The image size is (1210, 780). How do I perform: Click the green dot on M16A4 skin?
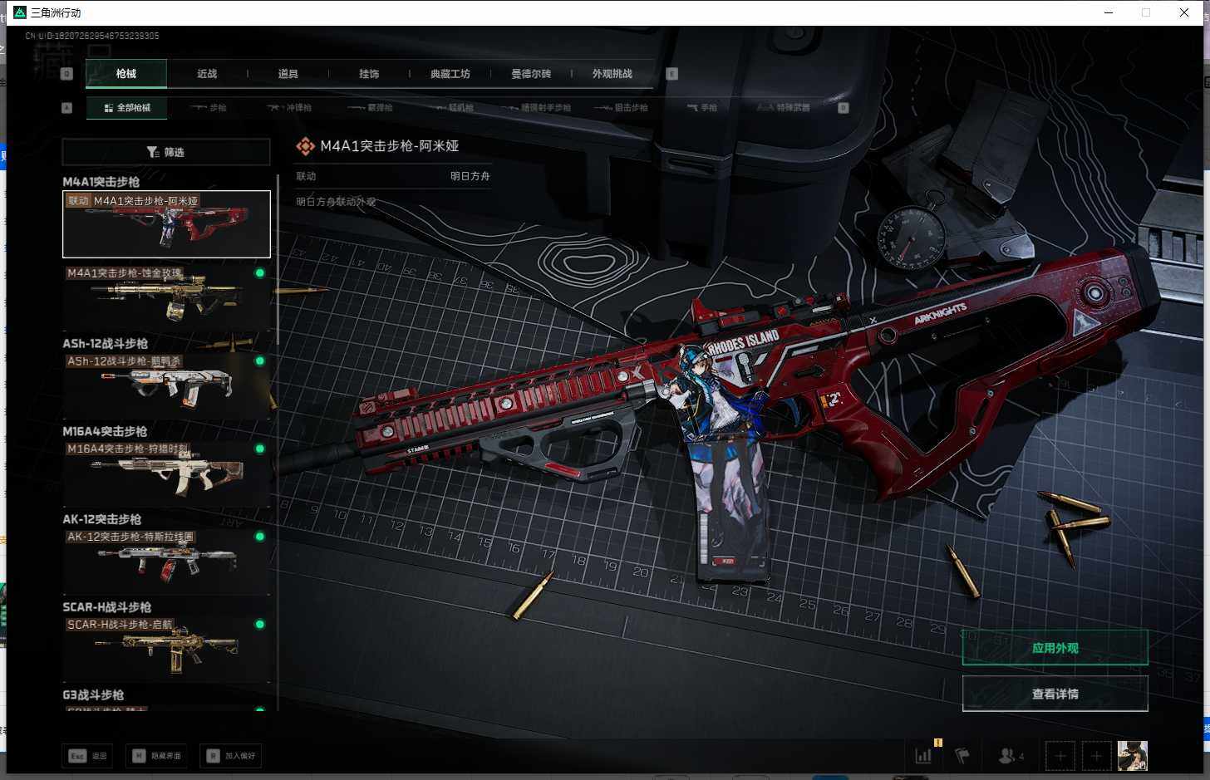pyautogui.click(x=260, y=449)
